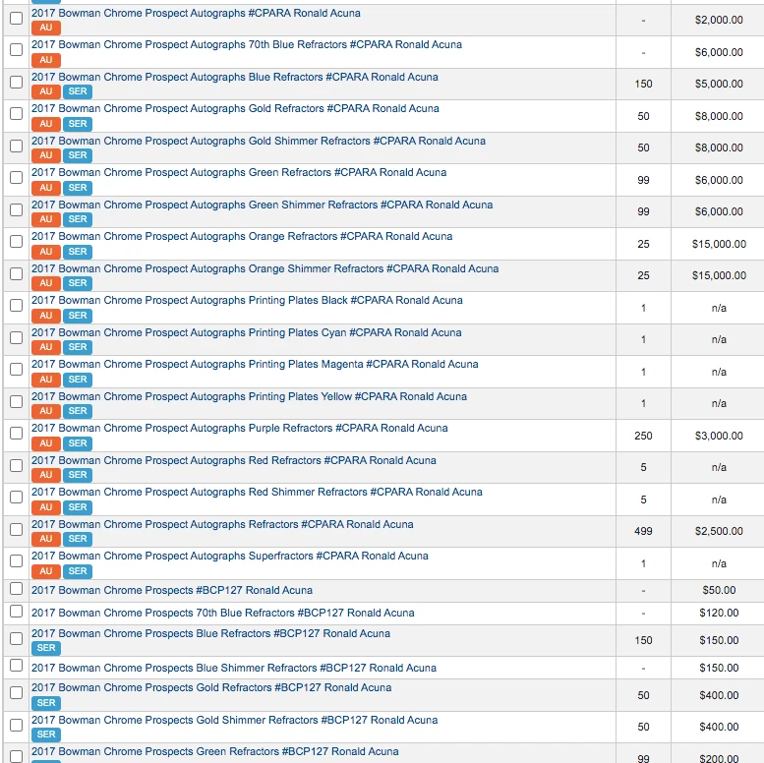Click the $2,000.00 price of base #CPARA
Image resolution: width=764 pixels, height=763 pixels.
(x=719, y=20)
